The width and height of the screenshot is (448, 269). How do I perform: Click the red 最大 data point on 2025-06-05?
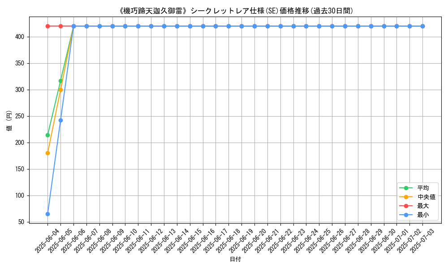pos(60,26)
